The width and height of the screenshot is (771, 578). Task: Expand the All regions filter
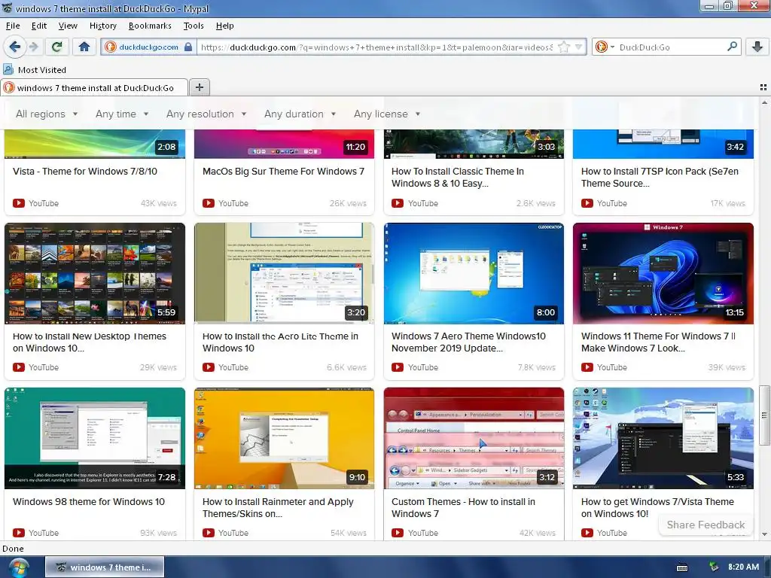pyautogui.click(x=47, y=114)
